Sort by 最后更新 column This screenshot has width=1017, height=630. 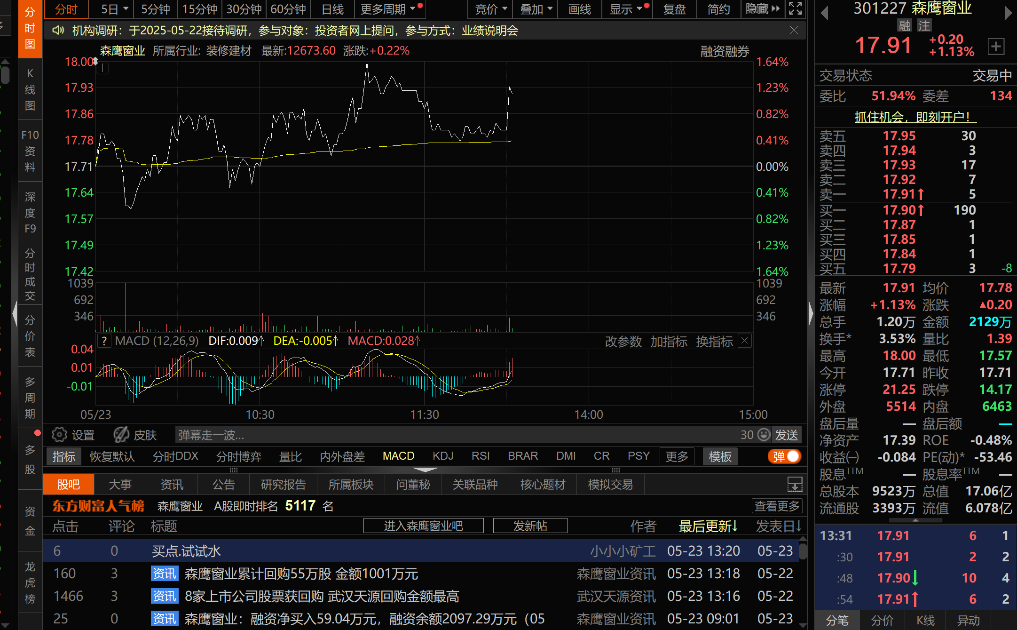click(x=708, y=526)
